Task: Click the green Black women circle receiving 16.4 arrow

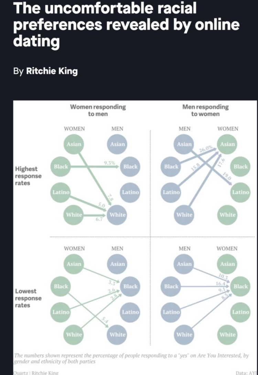Action: click(240, 286)
